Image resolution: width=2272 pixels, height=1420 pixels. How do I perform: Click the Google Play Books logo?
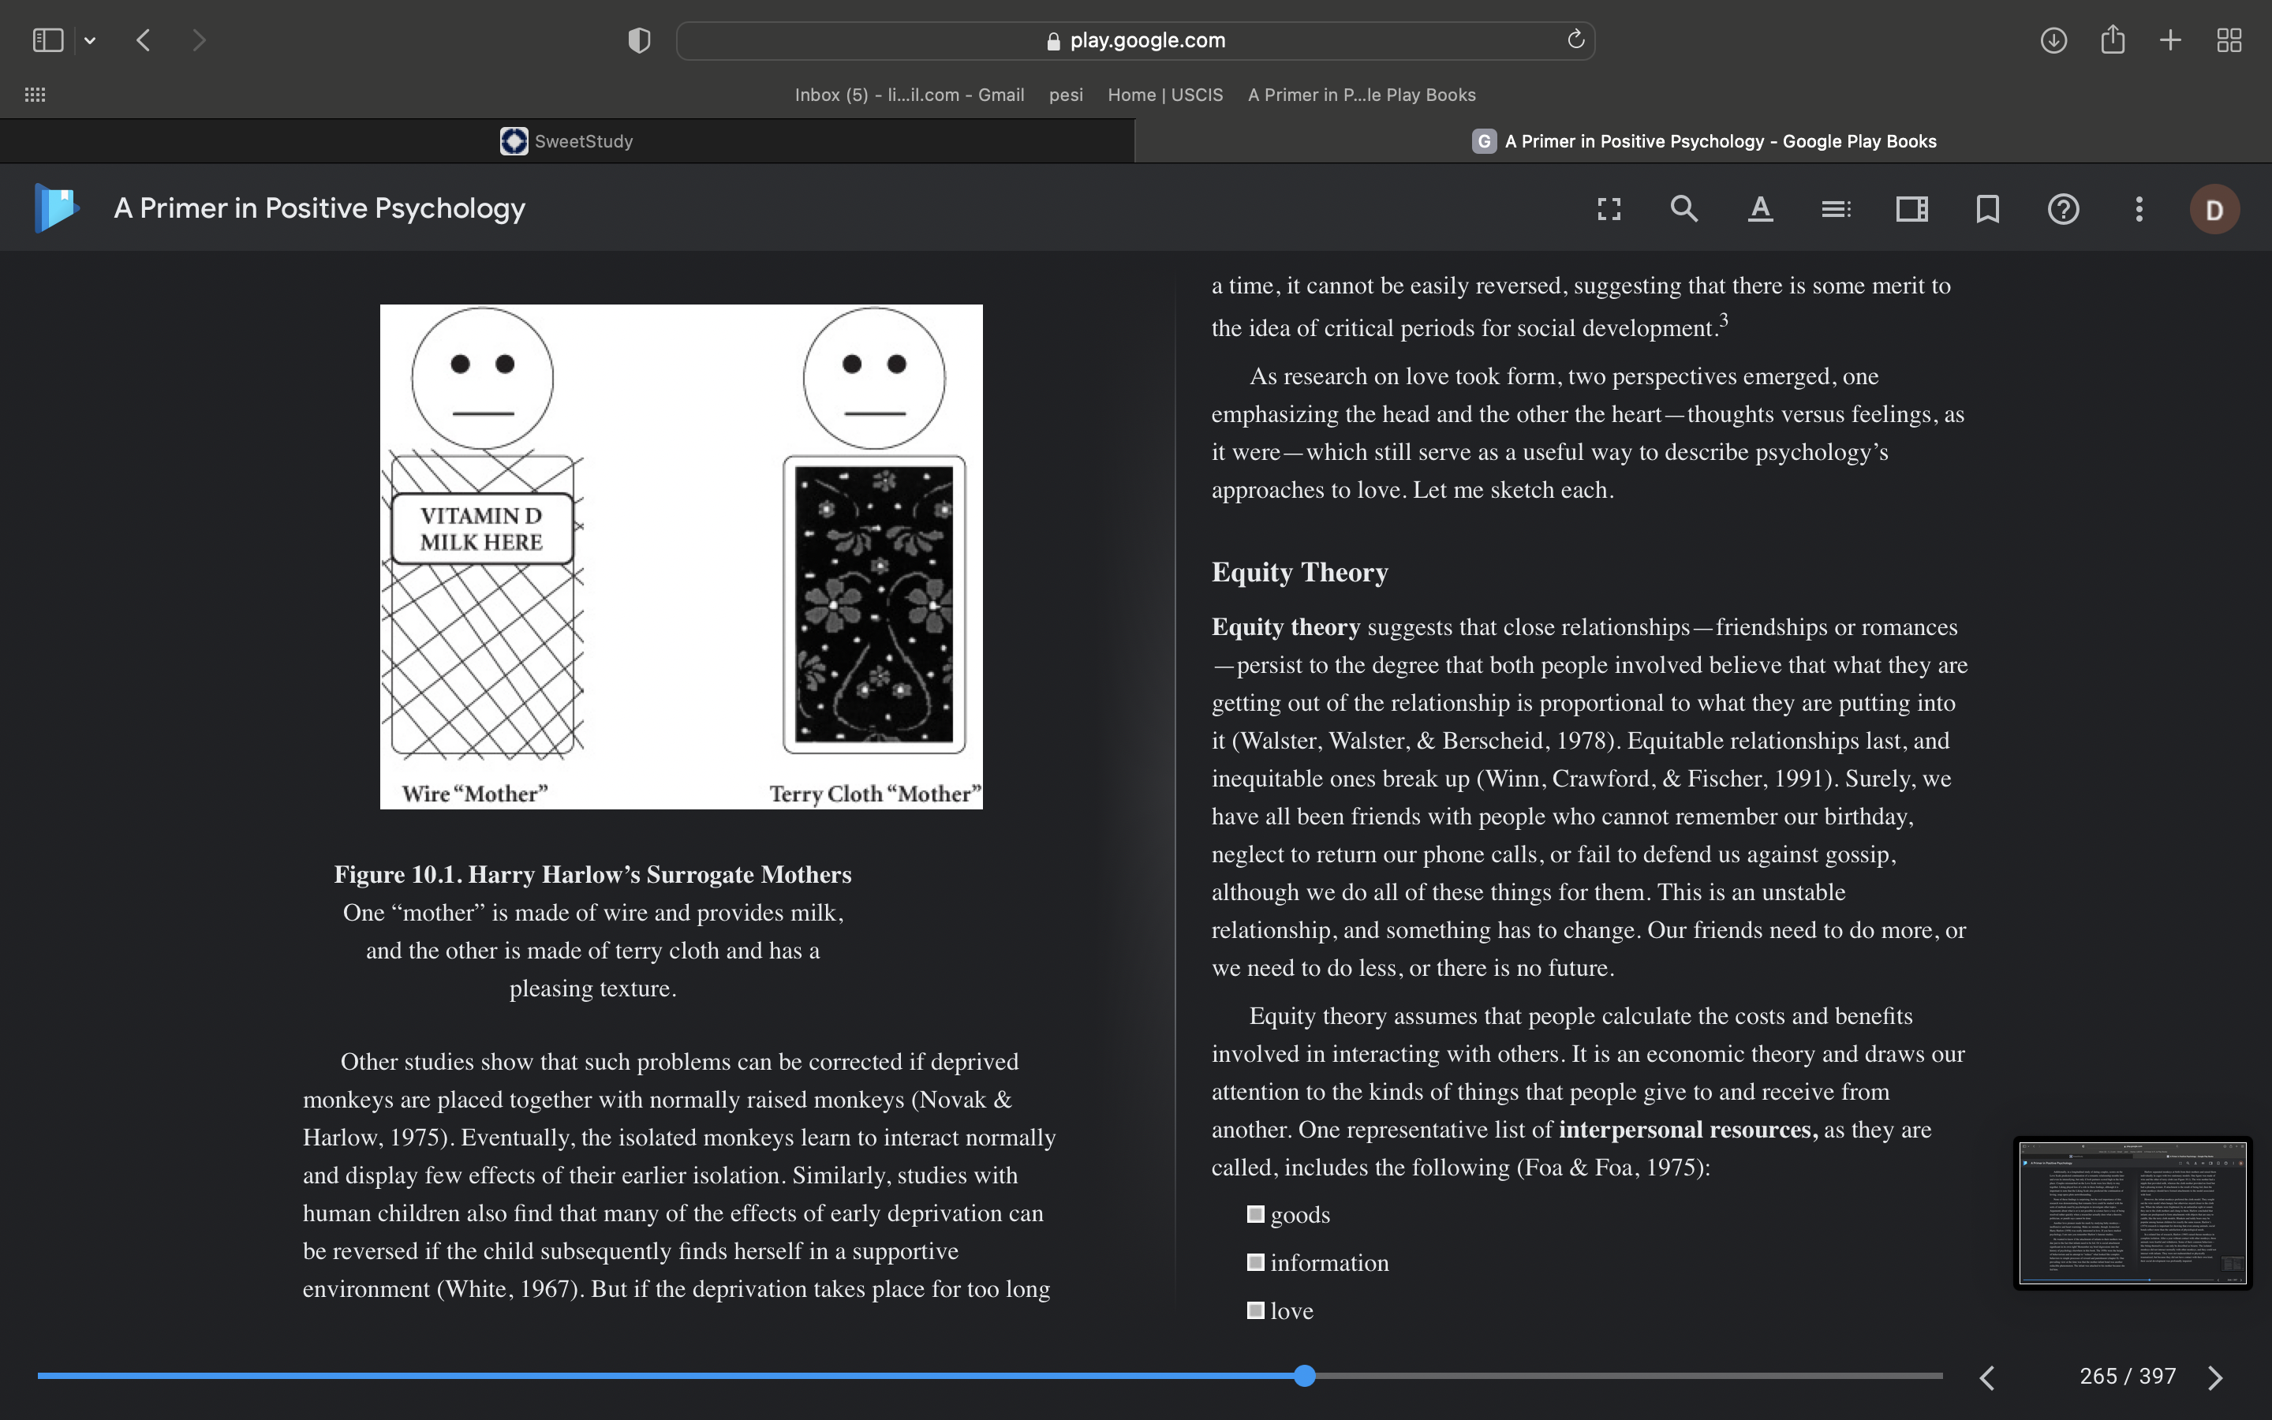click(56, 207)
